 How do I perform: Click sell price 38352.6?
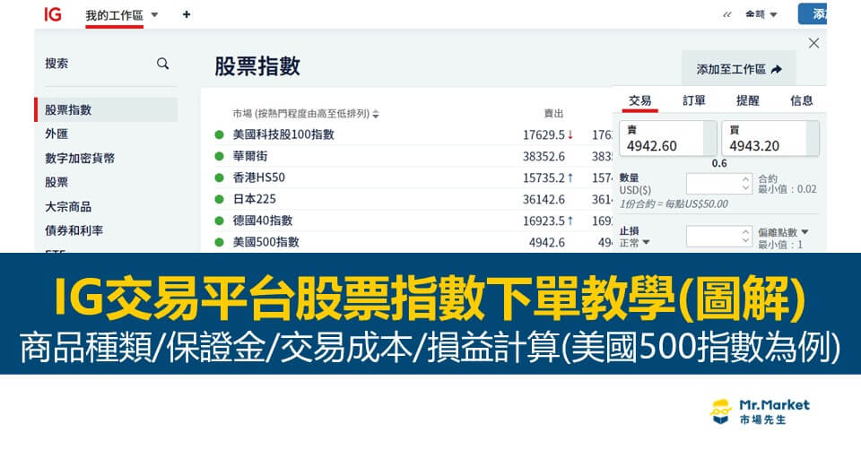pos(544,156)
